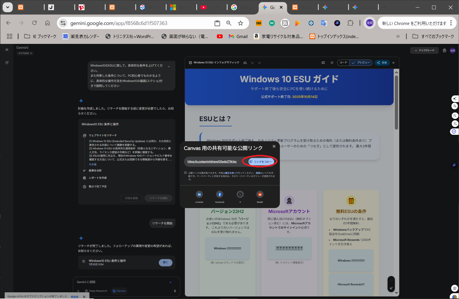Image resolution: width=459 pixels, height=299 pixels.
Task: Share the canvas to Reddit
Action: point(260,194)
